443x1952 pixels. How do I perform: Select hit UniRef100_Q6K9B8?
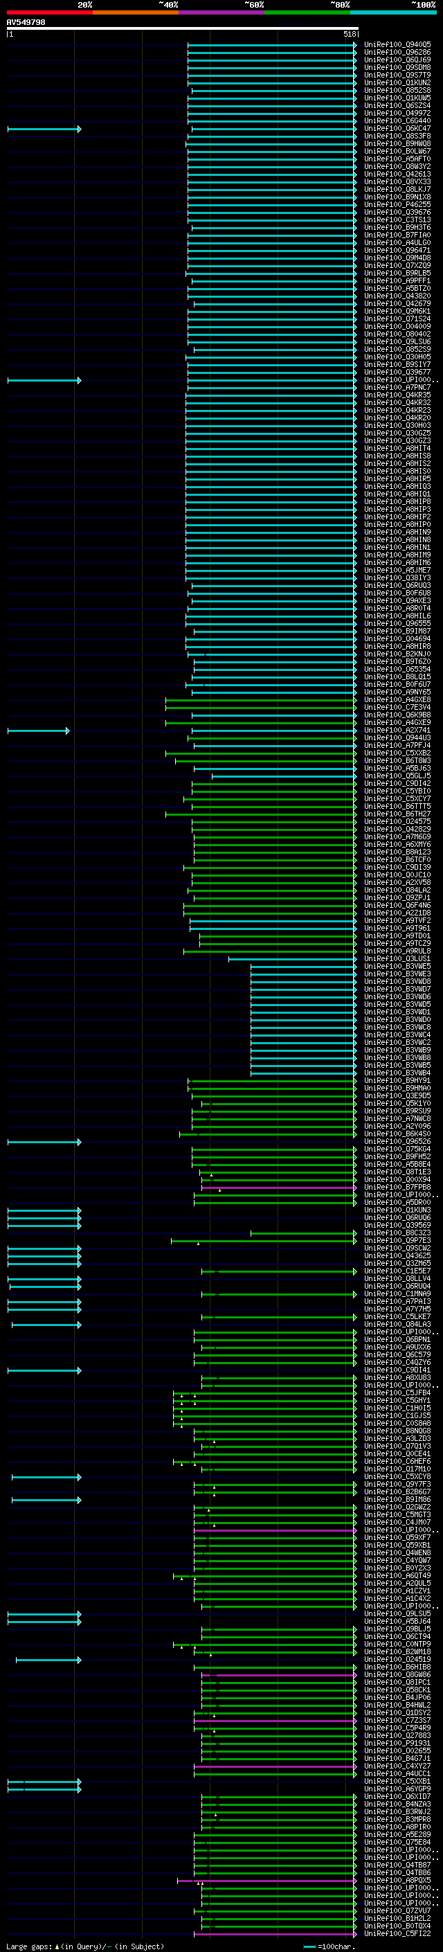[x=397, y=715]
